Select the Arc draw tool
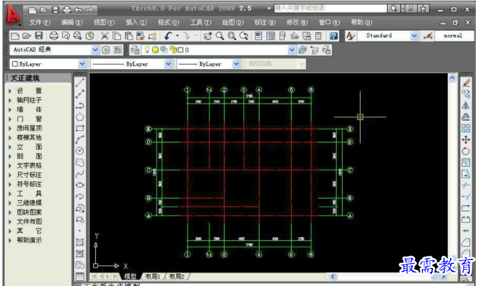Screen dimensions: 479x286 point(80,140)
